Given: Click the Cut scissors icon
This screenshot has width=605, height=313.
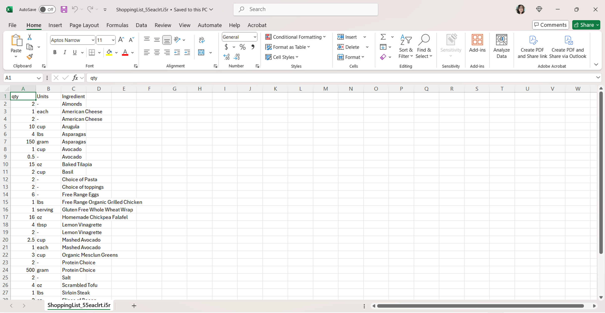Looking at the screenshot, I should coord(29,37).
